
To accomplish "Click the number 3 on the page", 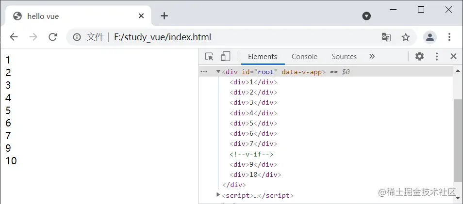I will (x=8, y=85).
